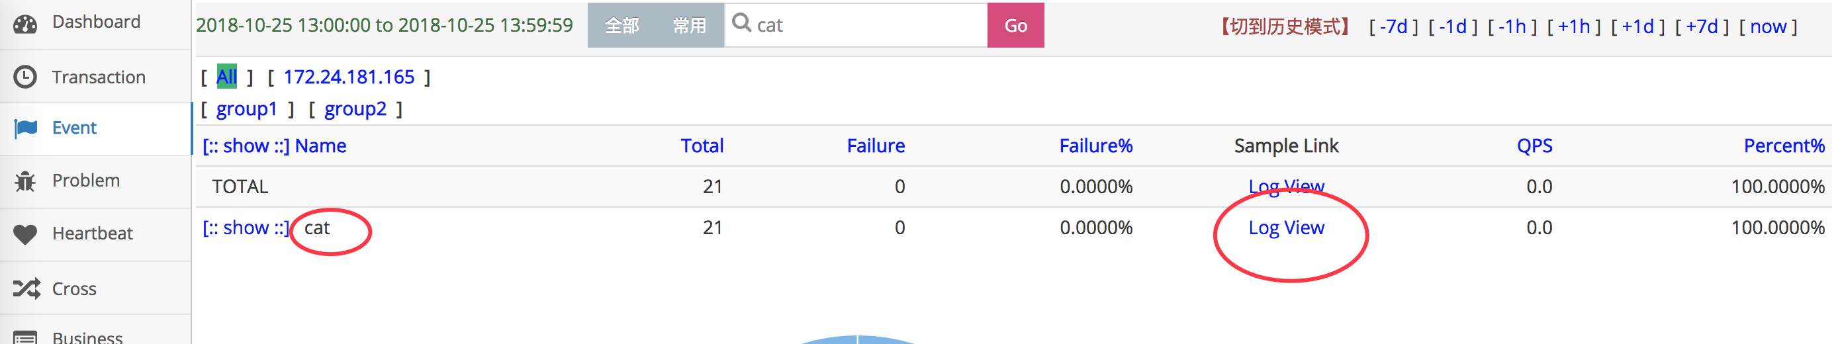This screenshot has height=344, width=1840.
Task: Click the Transaction clock icon
Action: [x=26, y=77]
